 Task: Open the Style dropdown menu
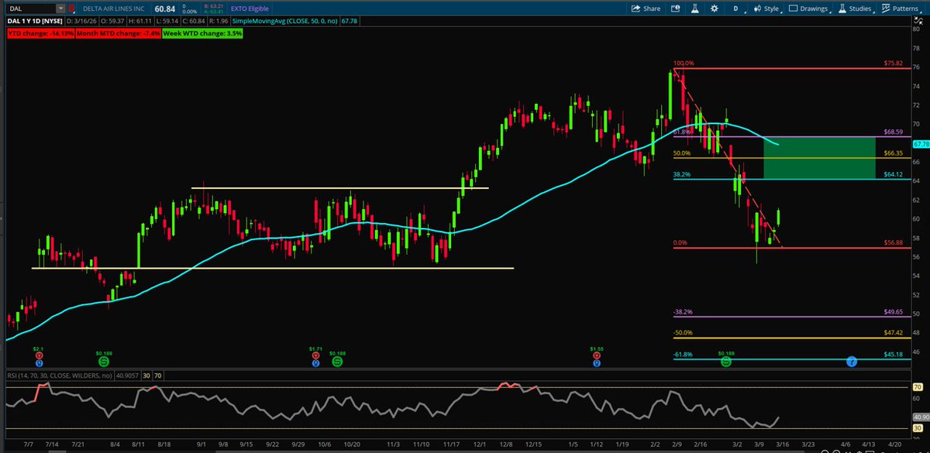[769, 8]
